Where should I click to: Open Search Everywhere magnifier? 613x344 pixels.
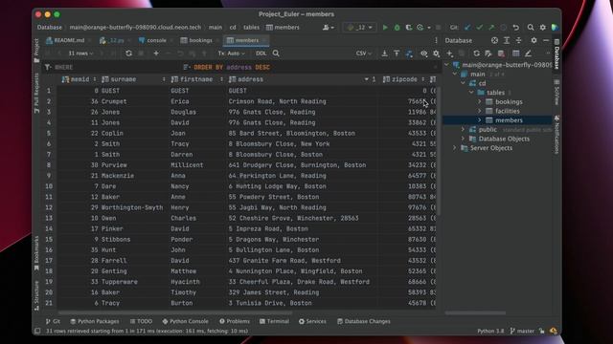click(x=531, y=28)
